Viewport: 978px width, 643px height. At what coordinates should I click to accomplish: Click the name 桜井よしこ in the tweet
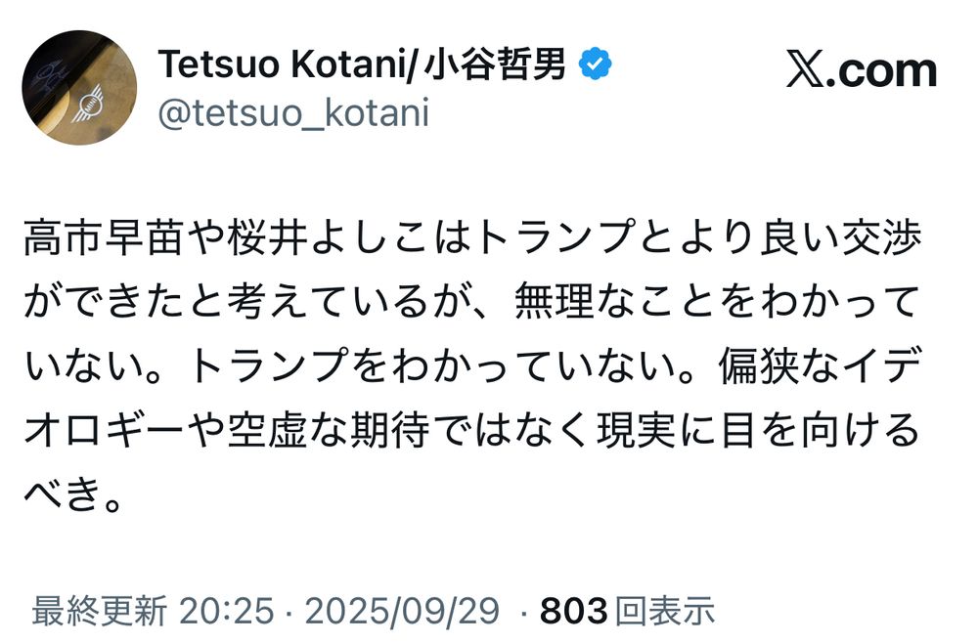[331, 237]
